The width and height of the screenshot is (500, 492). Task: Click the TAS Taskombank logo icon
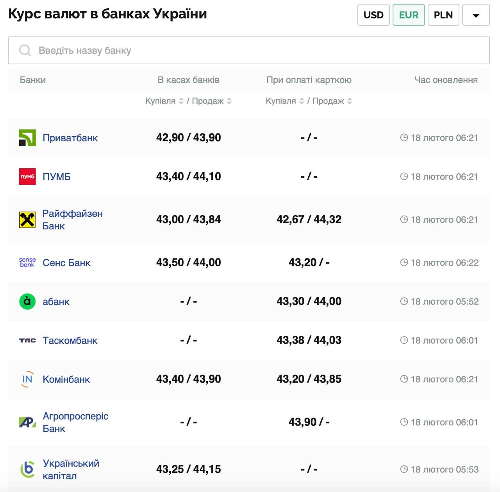(27, 340)
